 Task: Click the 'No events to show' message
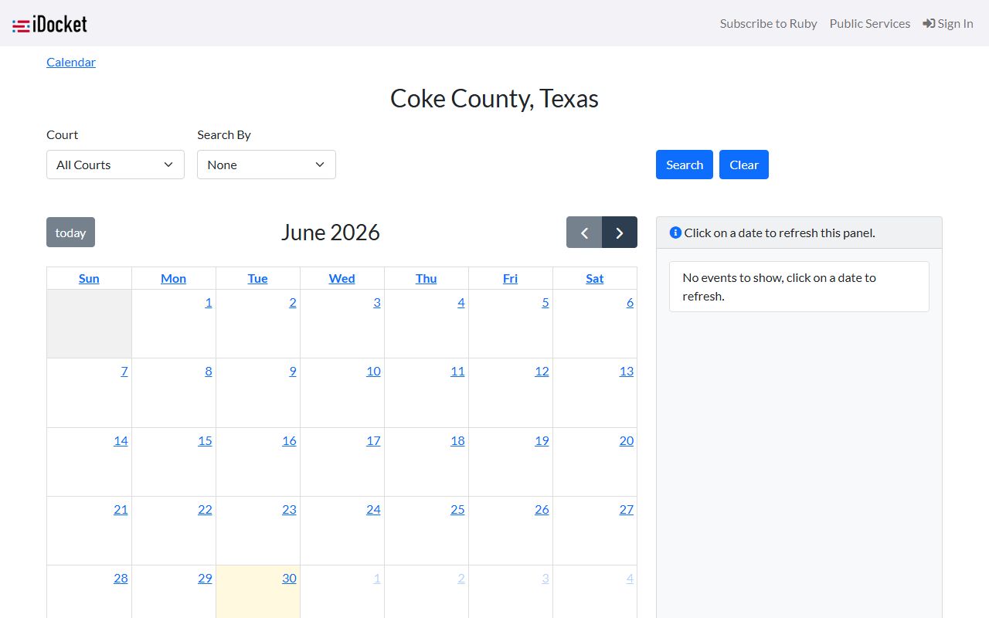tap(799, 287)
